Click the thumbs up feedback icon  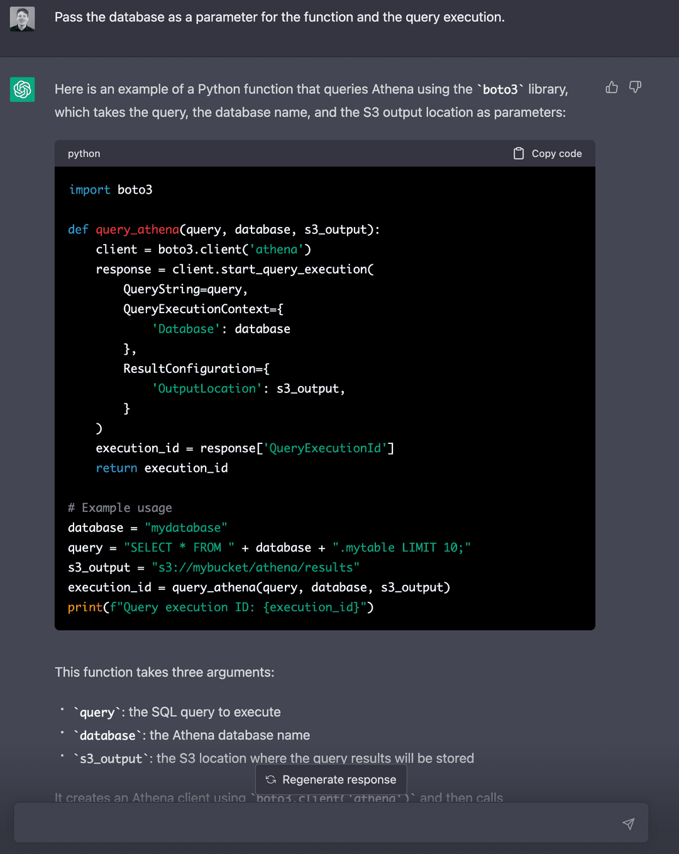tap(612, 87)
